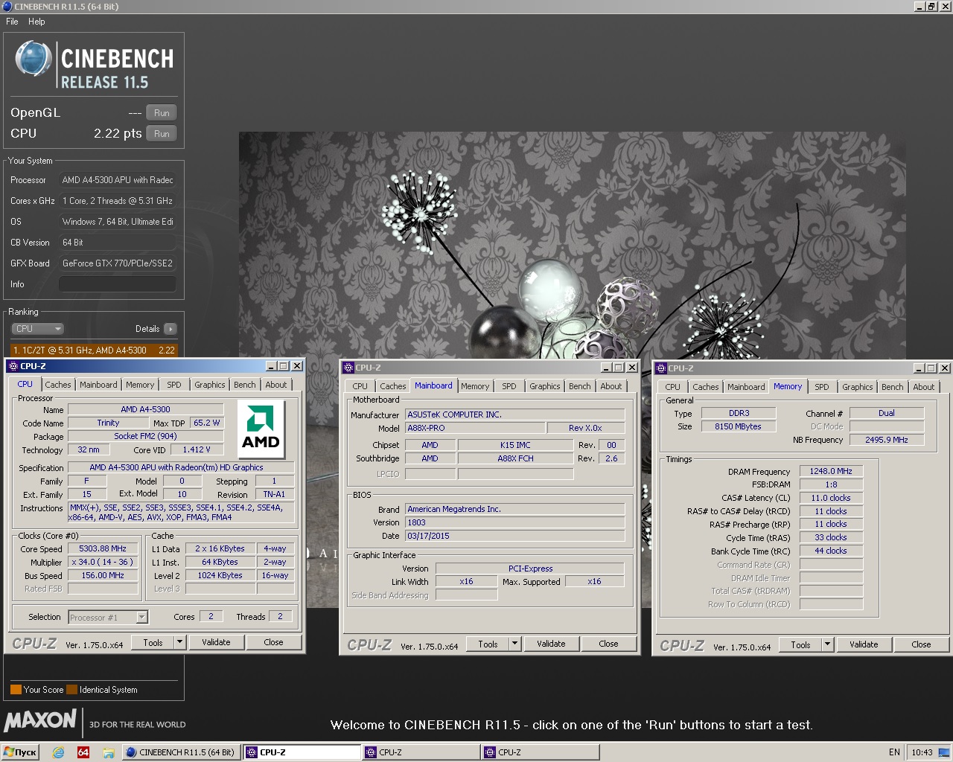Image resolution: width=953 pixels, height=762 pixels.
Task: Click the Tools button in the Memory CPU-Z window
Action: click(800, 644)
